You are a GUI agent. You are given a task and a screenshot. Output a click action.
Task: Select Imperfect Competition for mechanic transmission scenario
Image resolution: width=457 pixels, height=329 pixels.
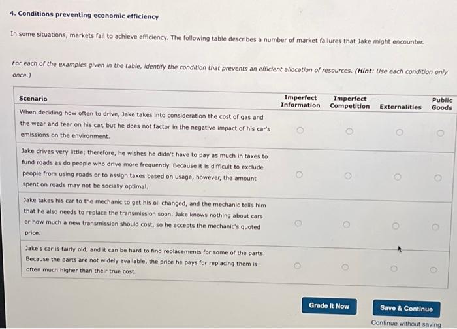click(346, 224)
